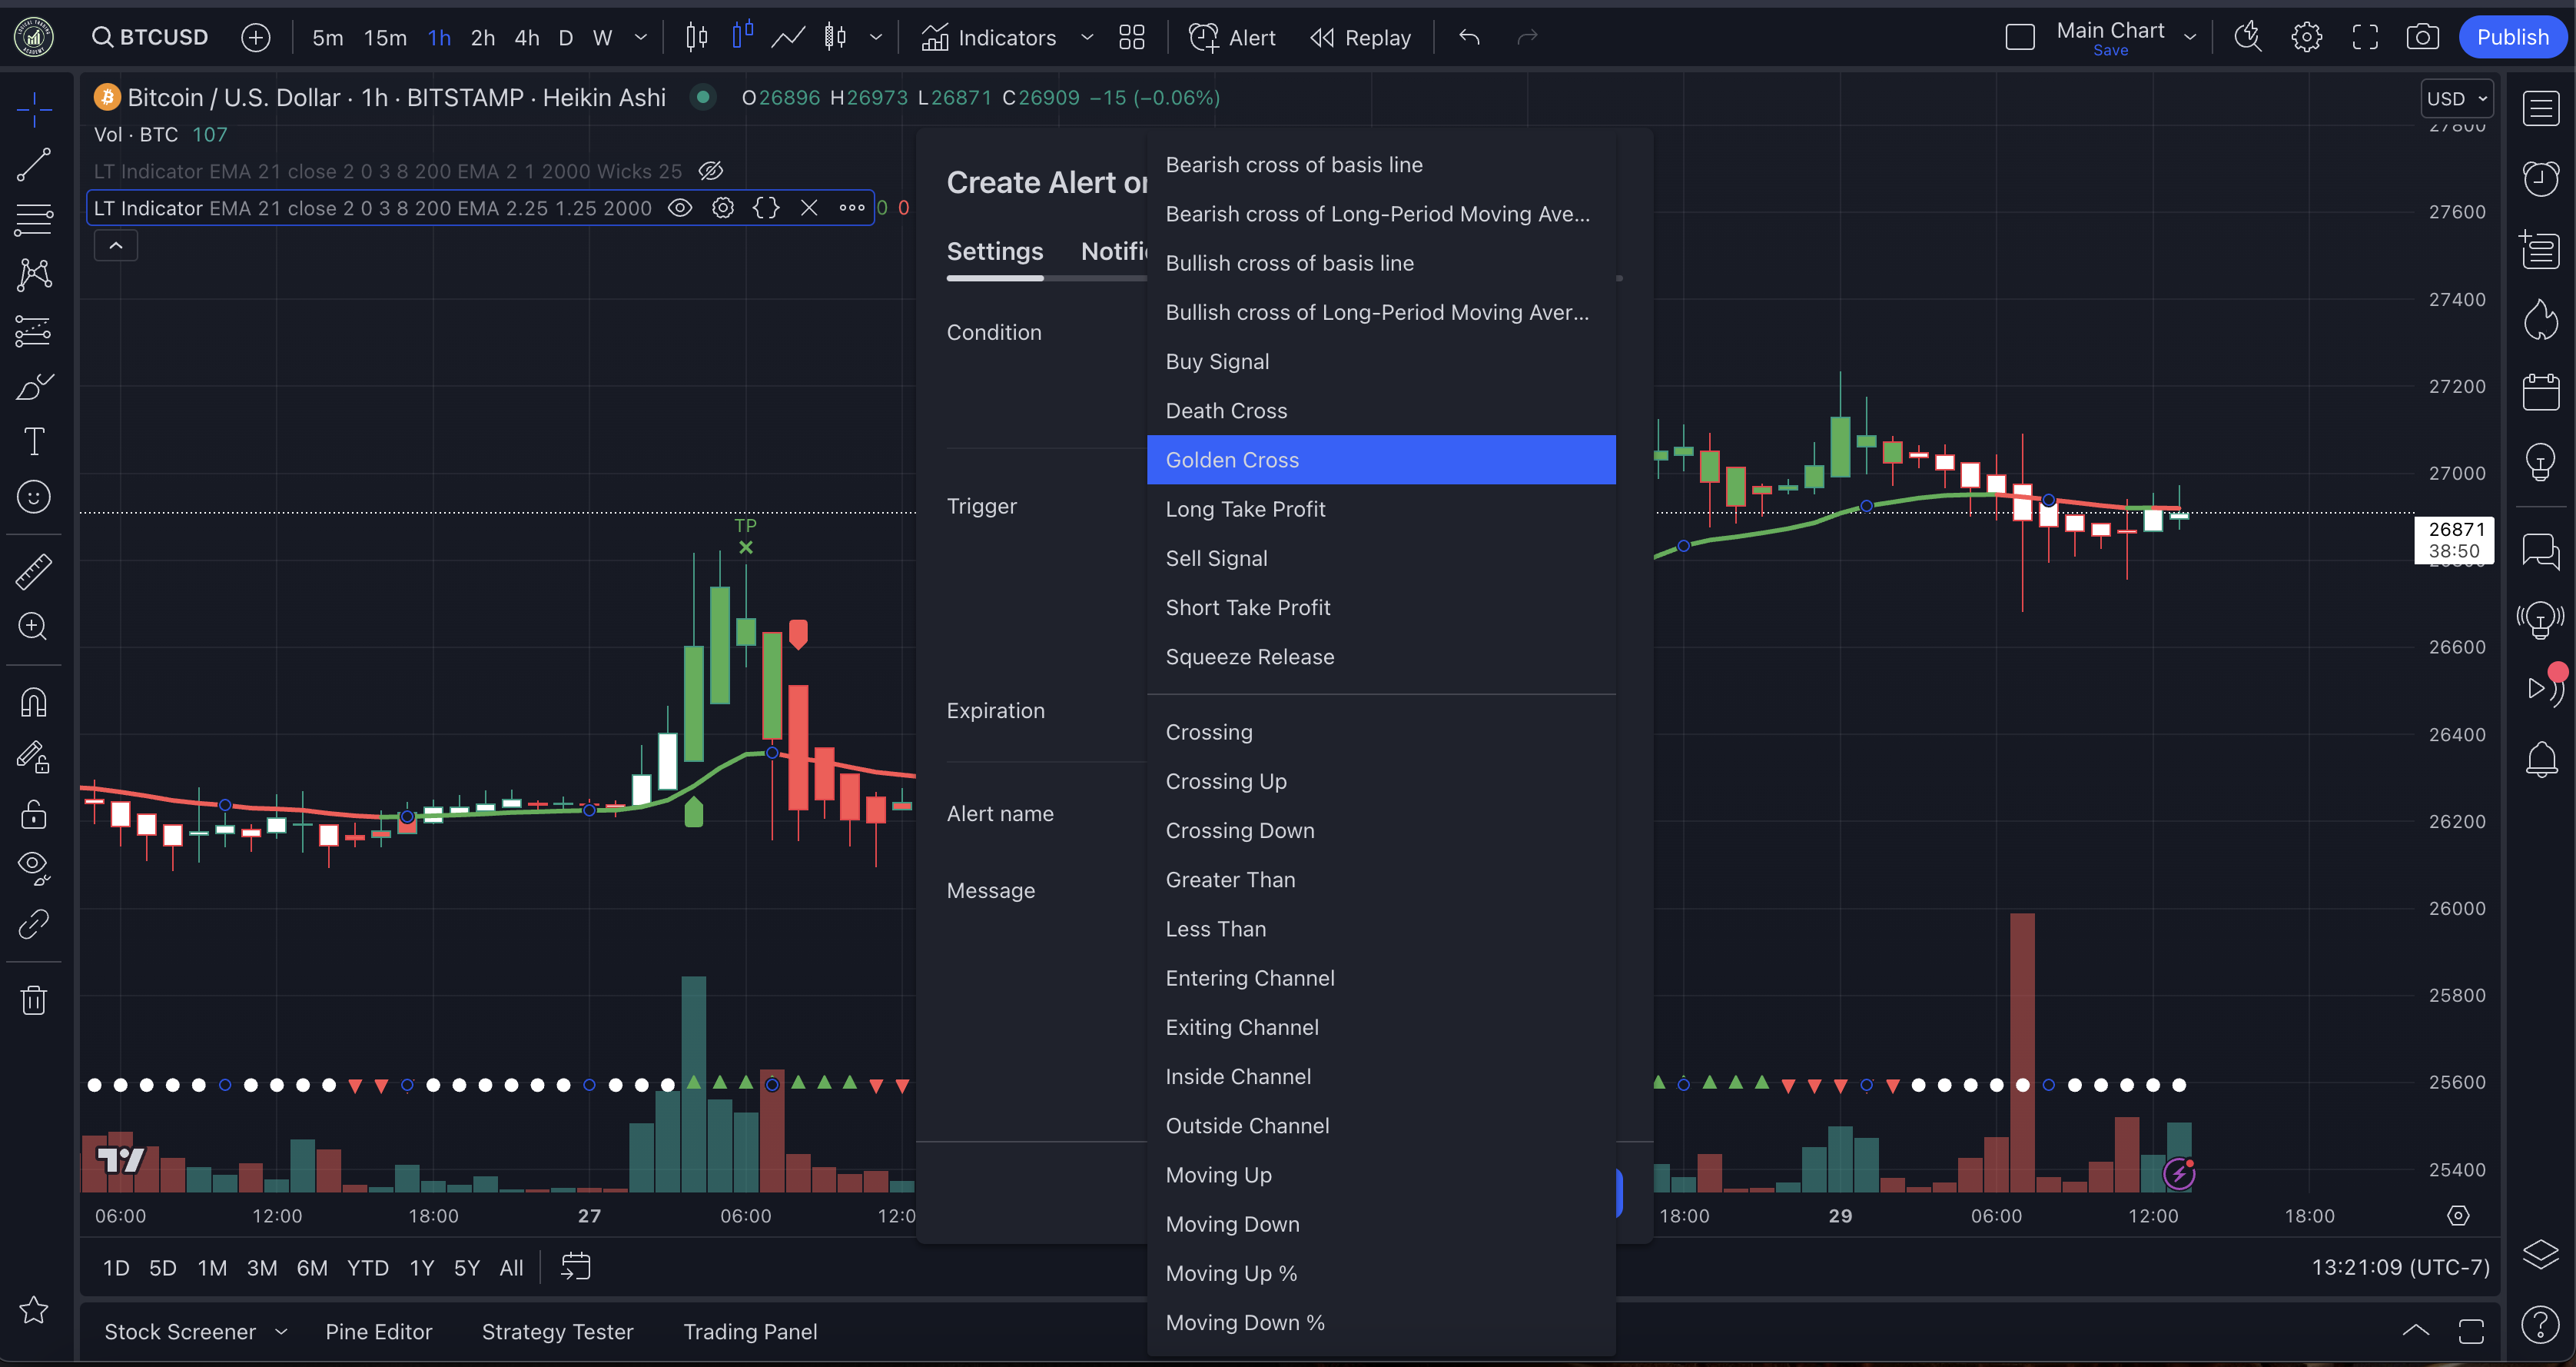This screenshot has height=1367, width=2576.
Task: Hide the selected LT Indicator via eye icon
Action: [x=680, y=207]
